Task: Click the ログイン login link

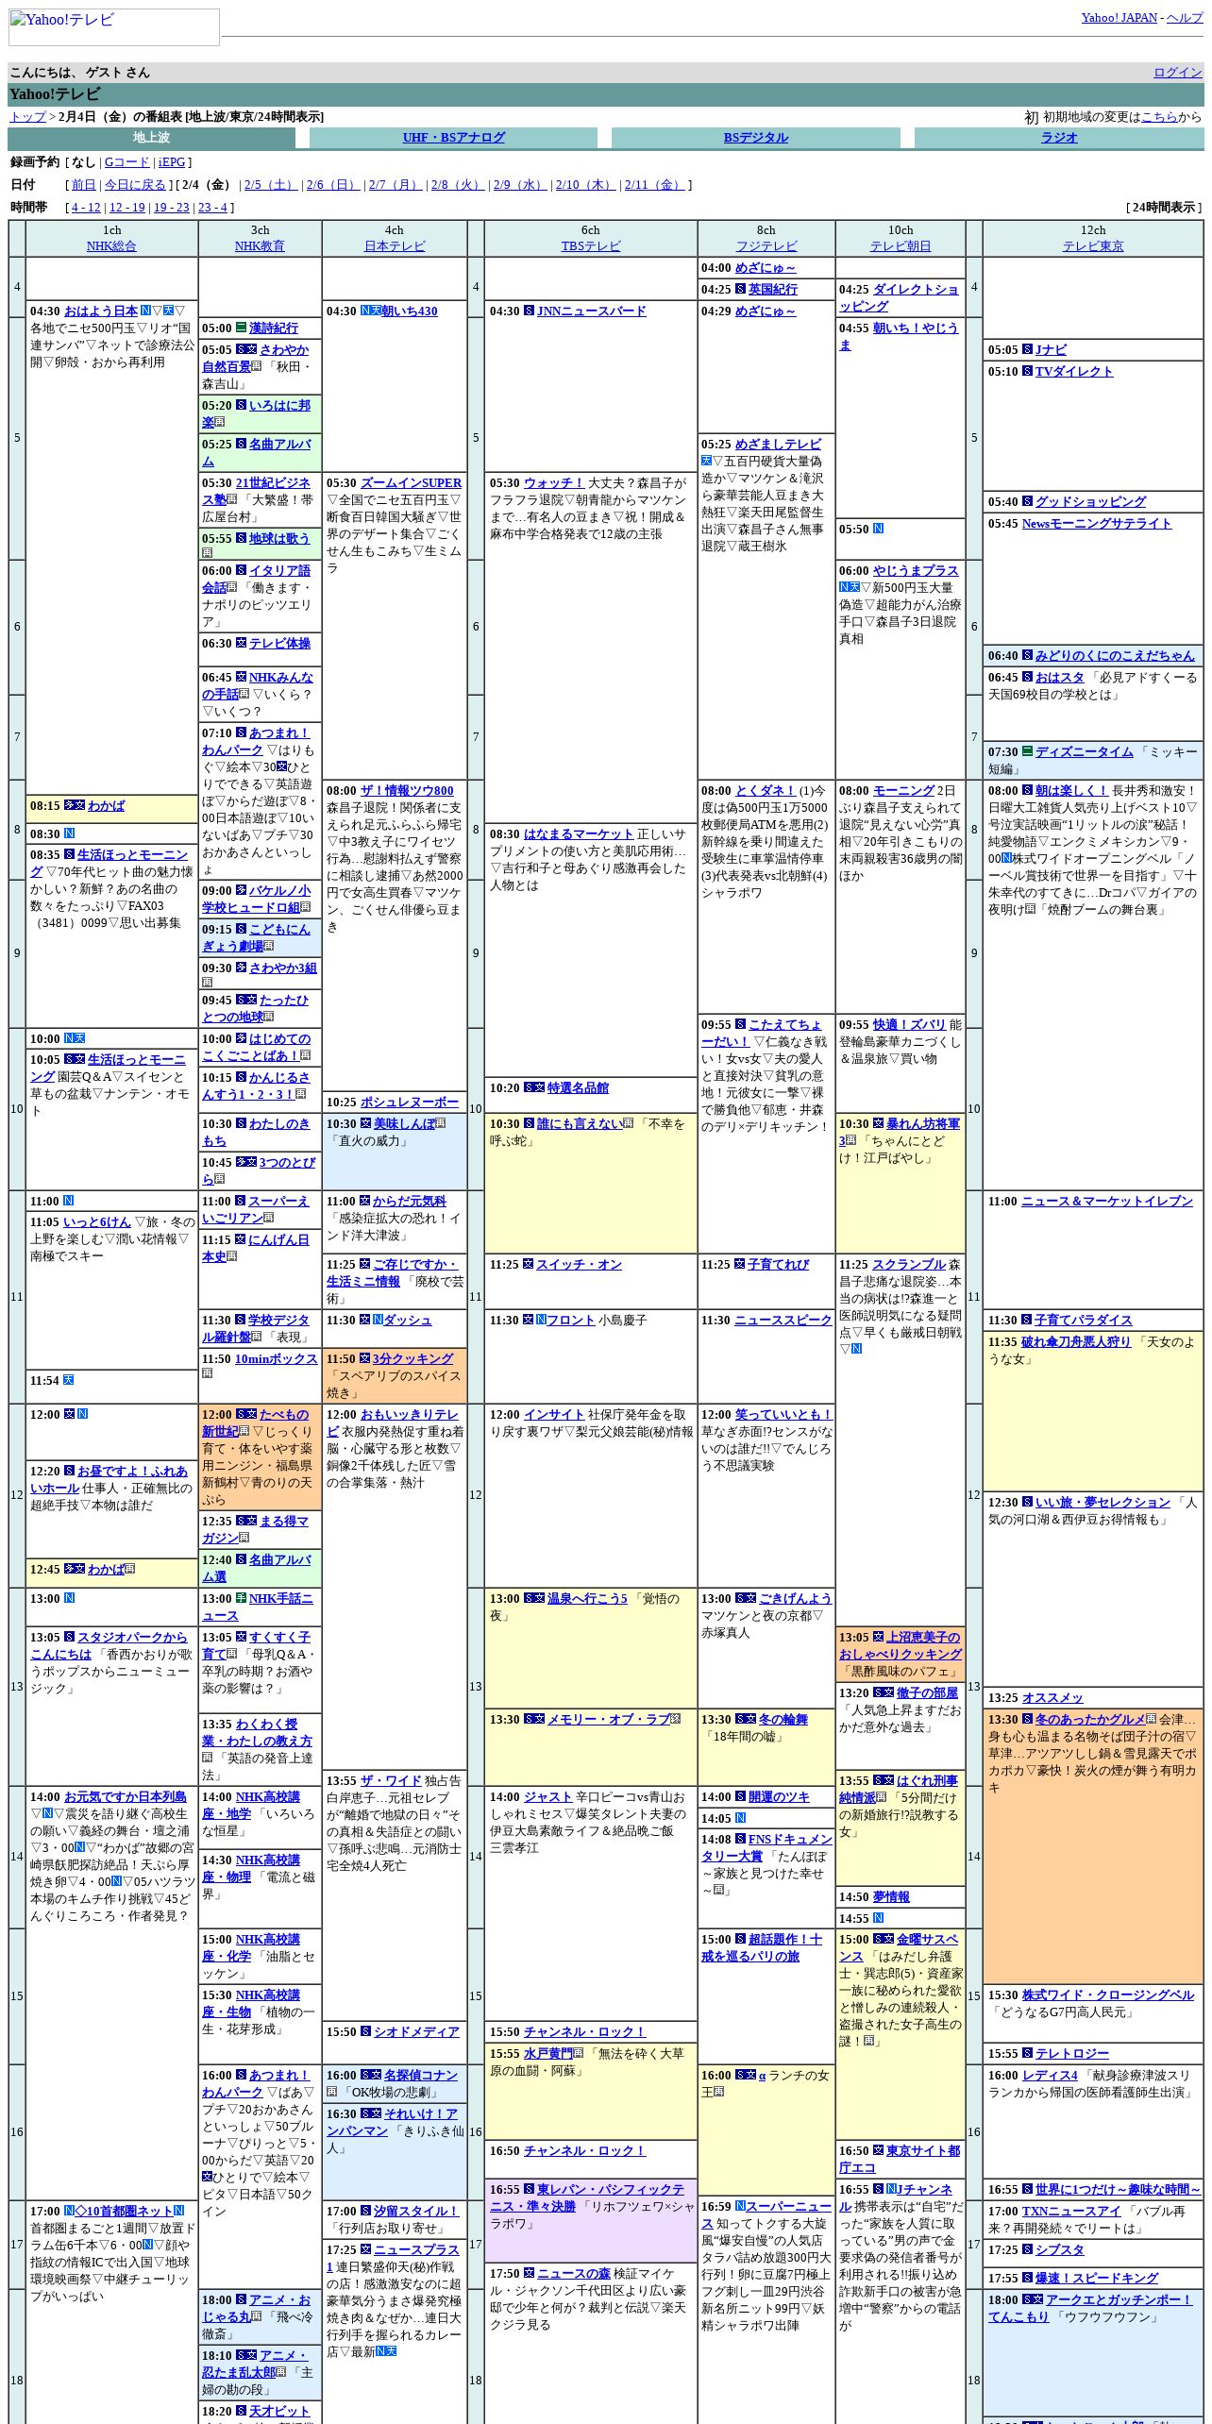Action: 1178,73
